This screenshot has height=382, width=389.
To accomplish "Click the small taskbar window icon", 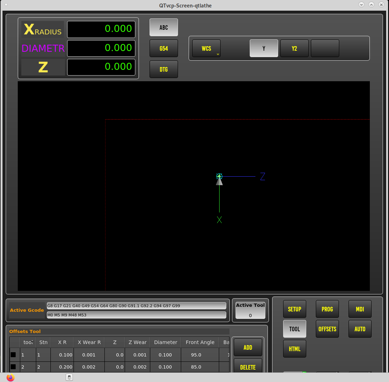I will point(69,377).
